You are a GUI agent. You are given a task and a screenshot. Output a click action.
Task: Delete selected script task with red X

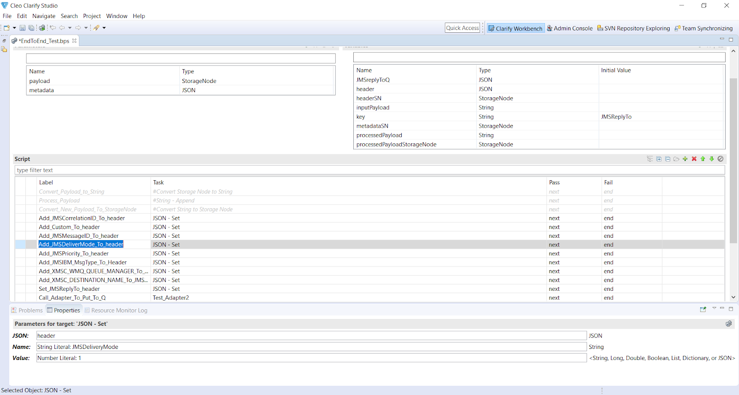[694, 159]
